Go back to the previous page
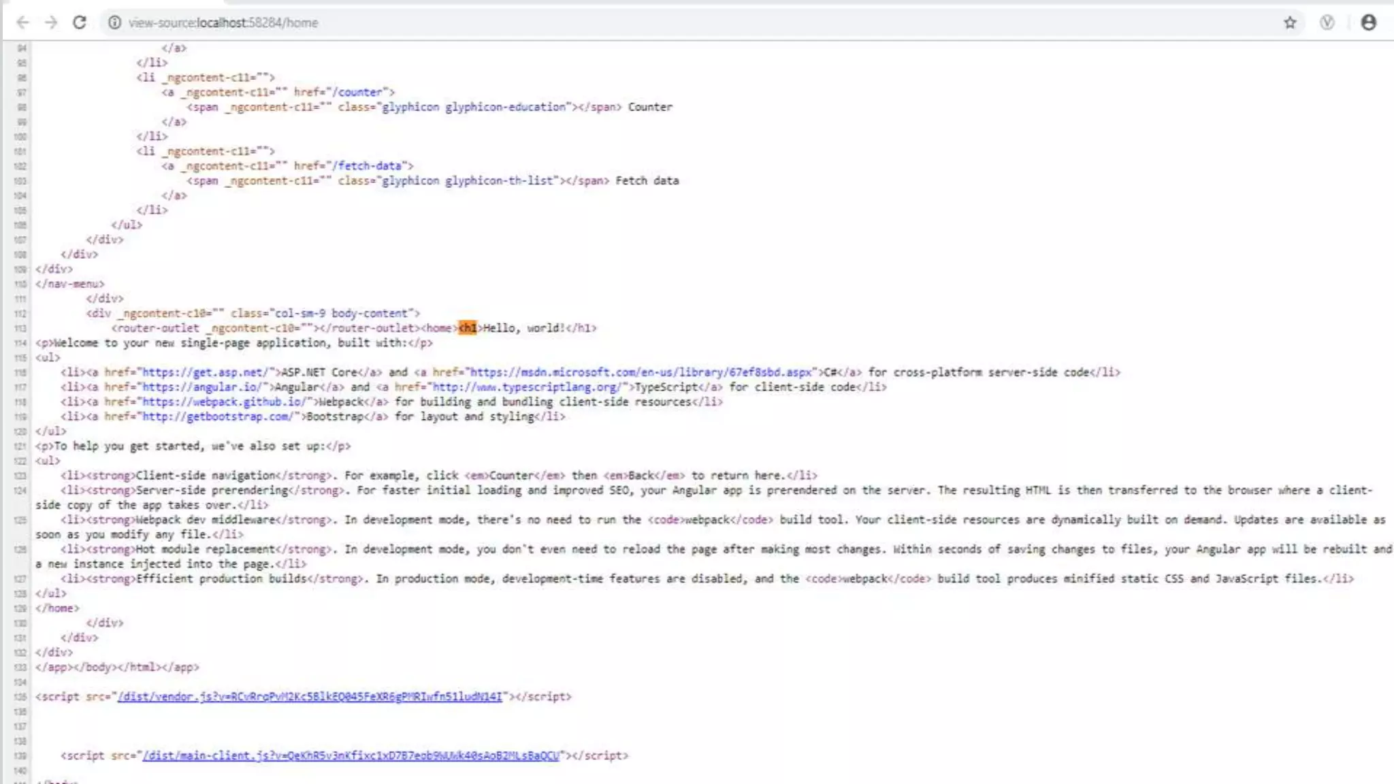Viewport: 1394px width, 784px height. [x=22, y=22]
